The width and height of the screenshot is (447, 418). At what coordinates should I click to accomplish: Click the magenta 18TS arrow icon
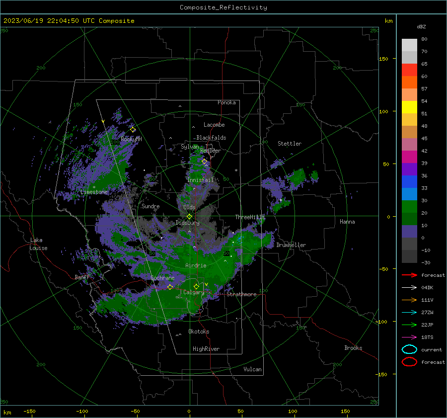pyautogui.click(x=409, y=337)
